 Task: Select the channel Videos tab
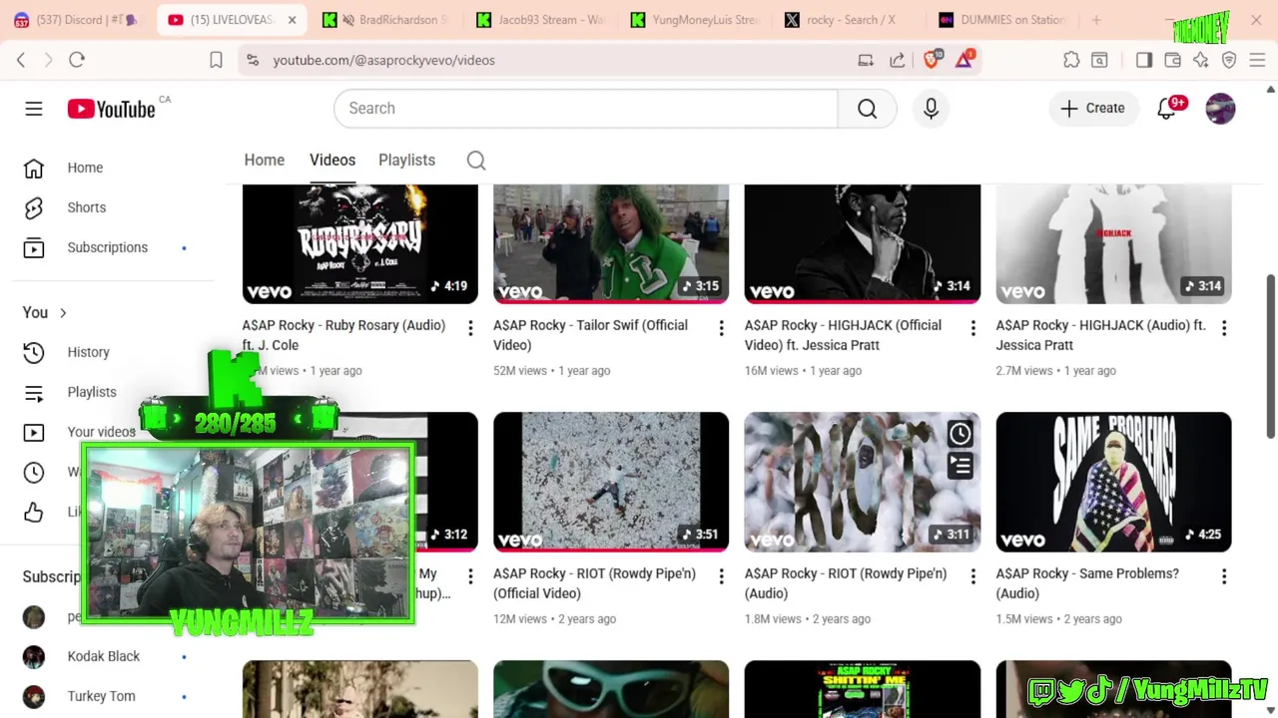tap(332, 161)
